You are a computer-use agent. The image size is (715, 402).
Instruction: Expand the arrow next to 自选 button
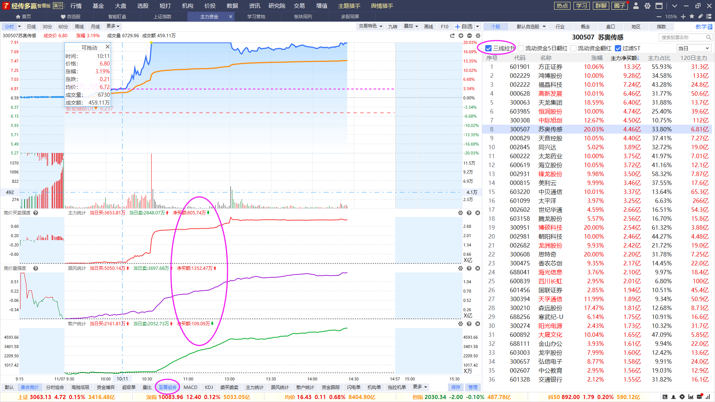click(x=477, y=27)
